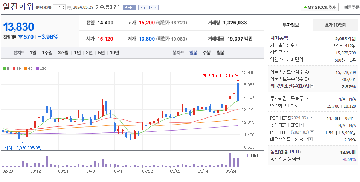Screen dimensions: 360x182
Task: Click the same-industry PER value 42.96배
Action: click(348, 152)
